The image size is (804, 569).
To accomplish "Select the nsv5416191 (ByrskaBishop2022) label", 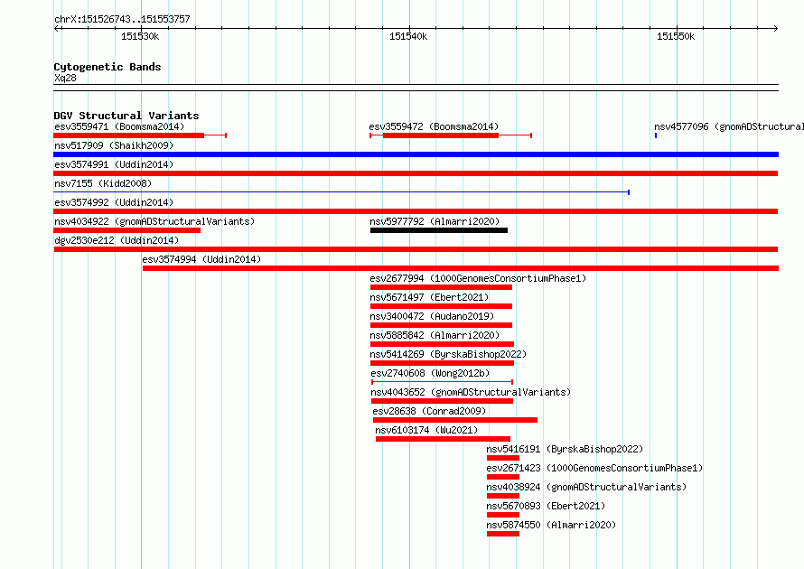I will (565, 449).
